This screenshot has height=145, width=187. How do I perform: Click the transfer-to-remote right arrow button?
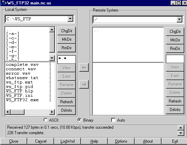tap(84, 84)
